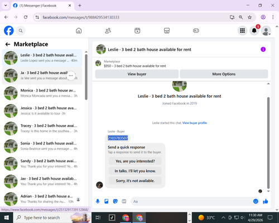This screenshot has width=279, height=223.
Task: Open the Marketplace storefront icon in top navigation
Action: pos(167,31)
